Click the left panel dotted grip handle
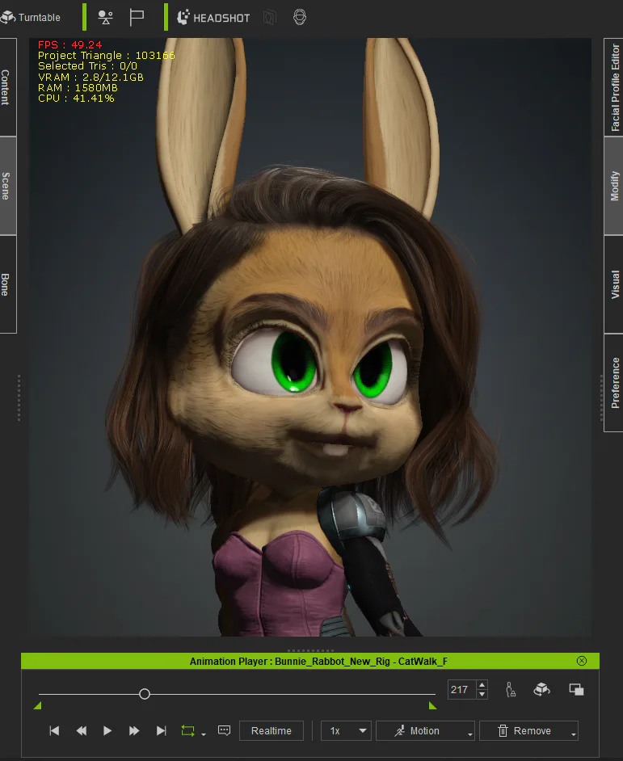 click(19, 398)
